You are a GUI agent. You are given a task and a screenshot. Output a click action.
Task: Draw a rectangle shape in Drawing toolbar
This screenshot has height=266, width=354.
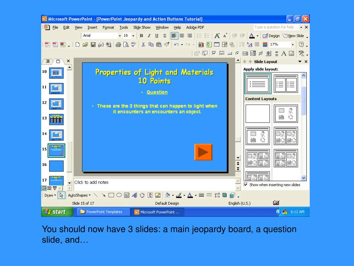coord(111,195)
